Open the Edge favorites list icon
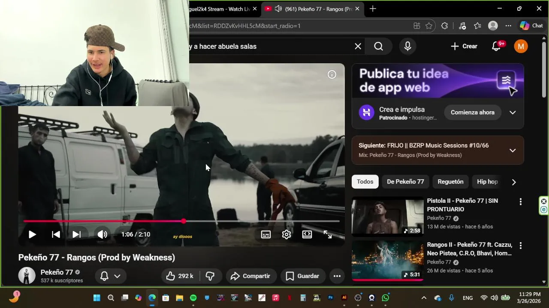Image resolution: width=549 pixels, height=308 pixels. [477, 26]
